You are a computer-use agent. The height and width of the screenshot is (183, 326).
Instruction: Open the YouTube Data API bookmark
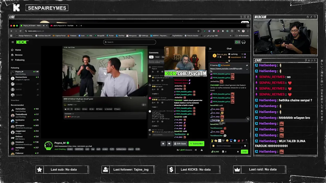43,36
